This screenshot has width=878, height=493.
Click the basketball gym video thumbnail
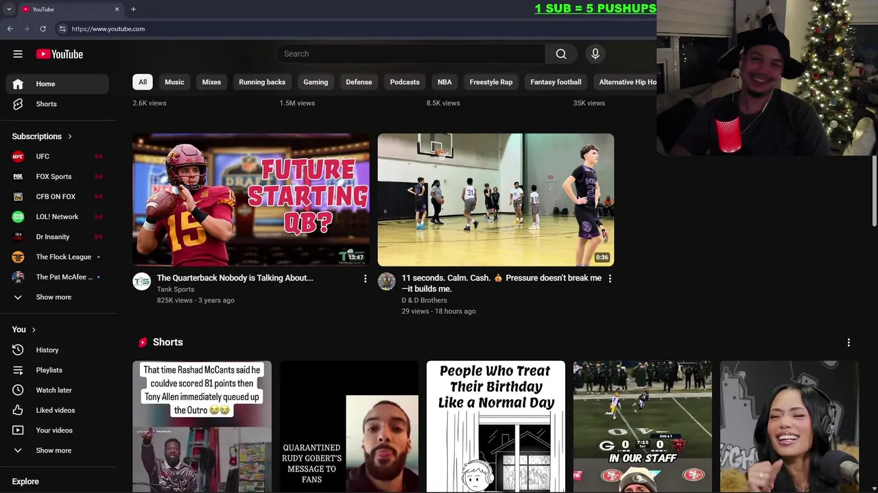496,199
